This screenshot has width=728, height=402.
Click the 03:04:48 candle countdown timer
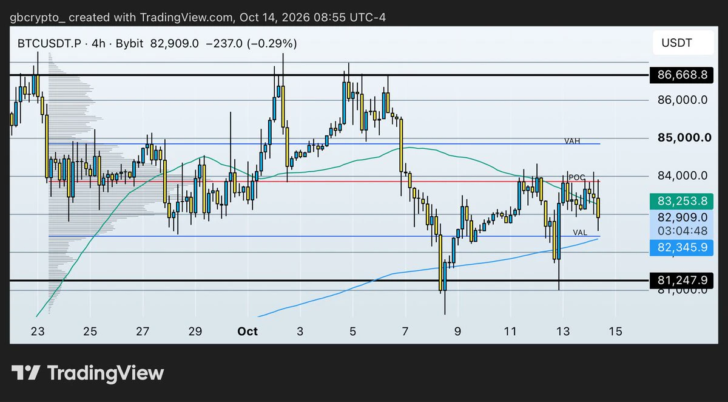[682, 231]
